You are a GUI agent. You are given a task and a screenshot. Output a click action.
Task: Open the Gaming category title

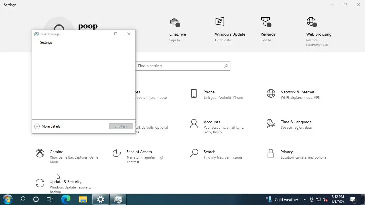56,152
